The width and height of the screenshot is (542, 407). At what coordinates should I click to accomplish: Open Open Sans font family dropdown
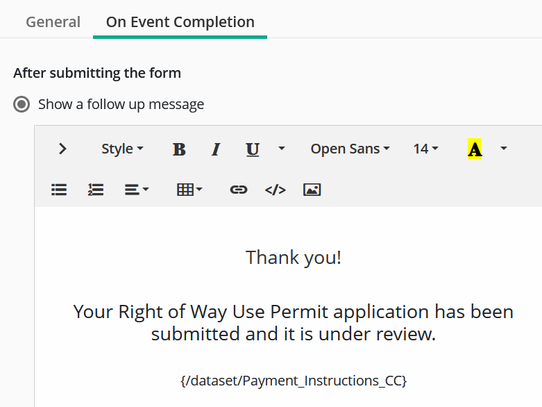pyautogui.click(x=350, y=149)
